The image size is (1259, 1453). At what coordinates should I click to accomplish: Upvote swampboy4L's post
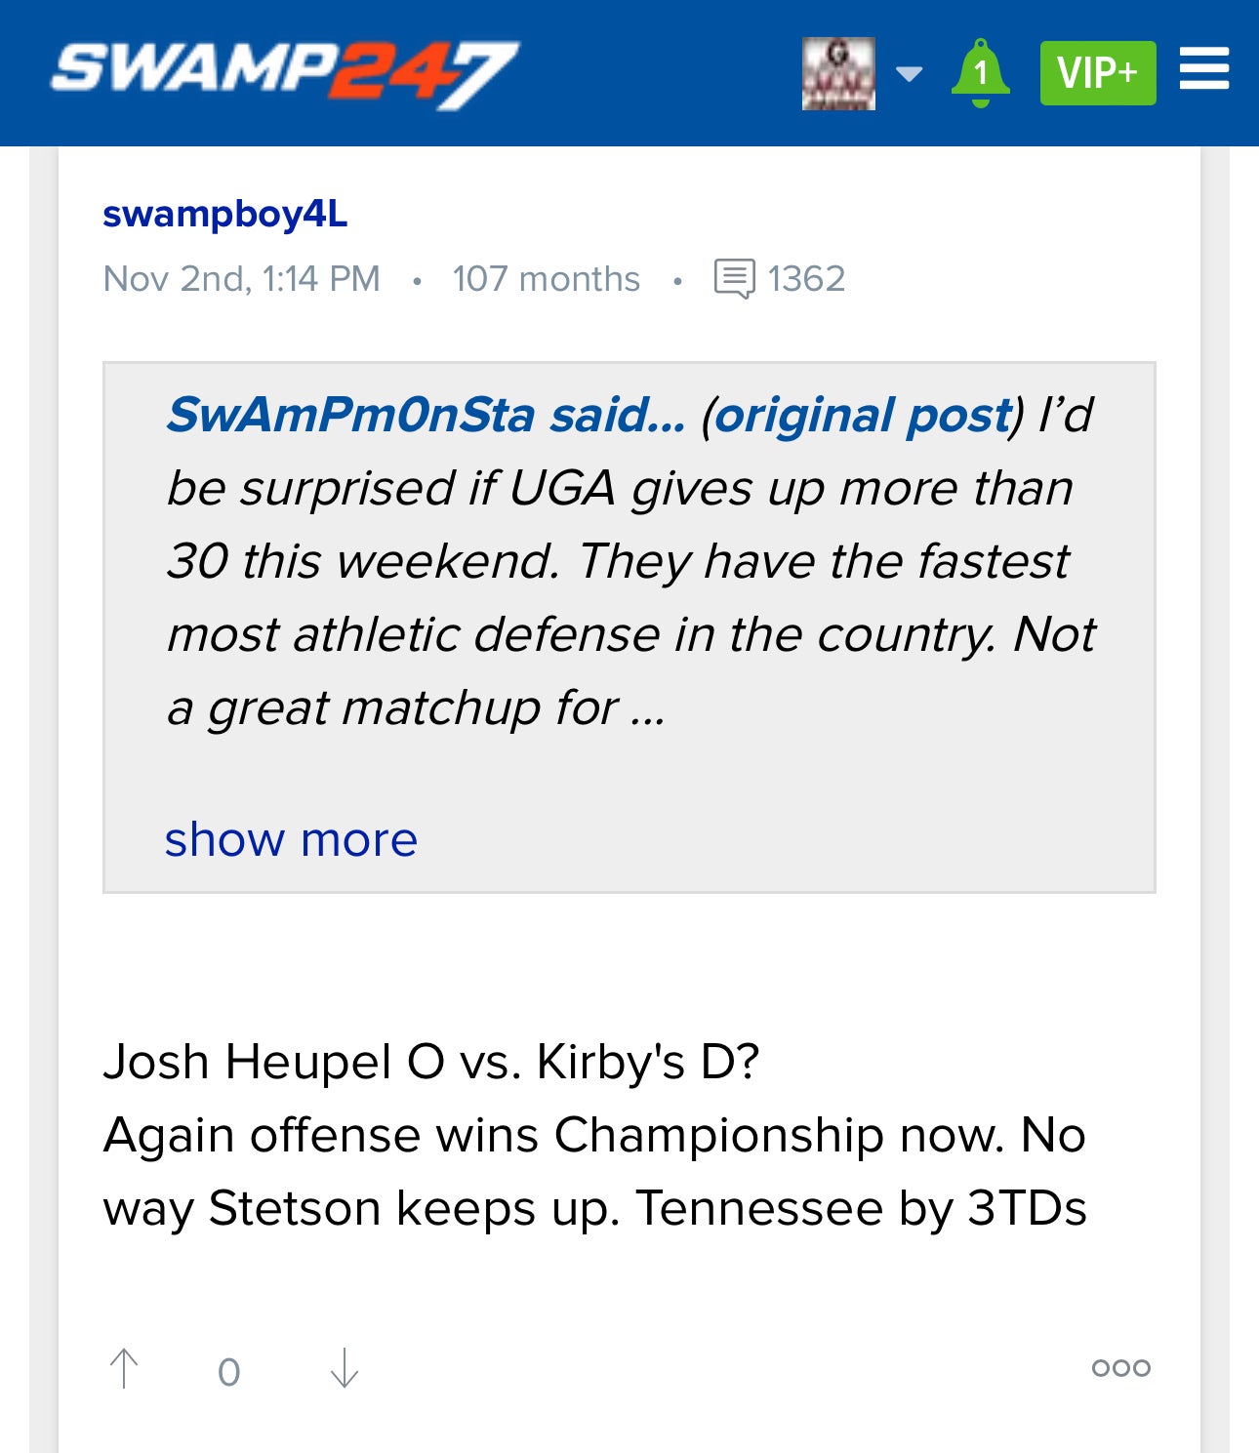(x=124, y=1368)
